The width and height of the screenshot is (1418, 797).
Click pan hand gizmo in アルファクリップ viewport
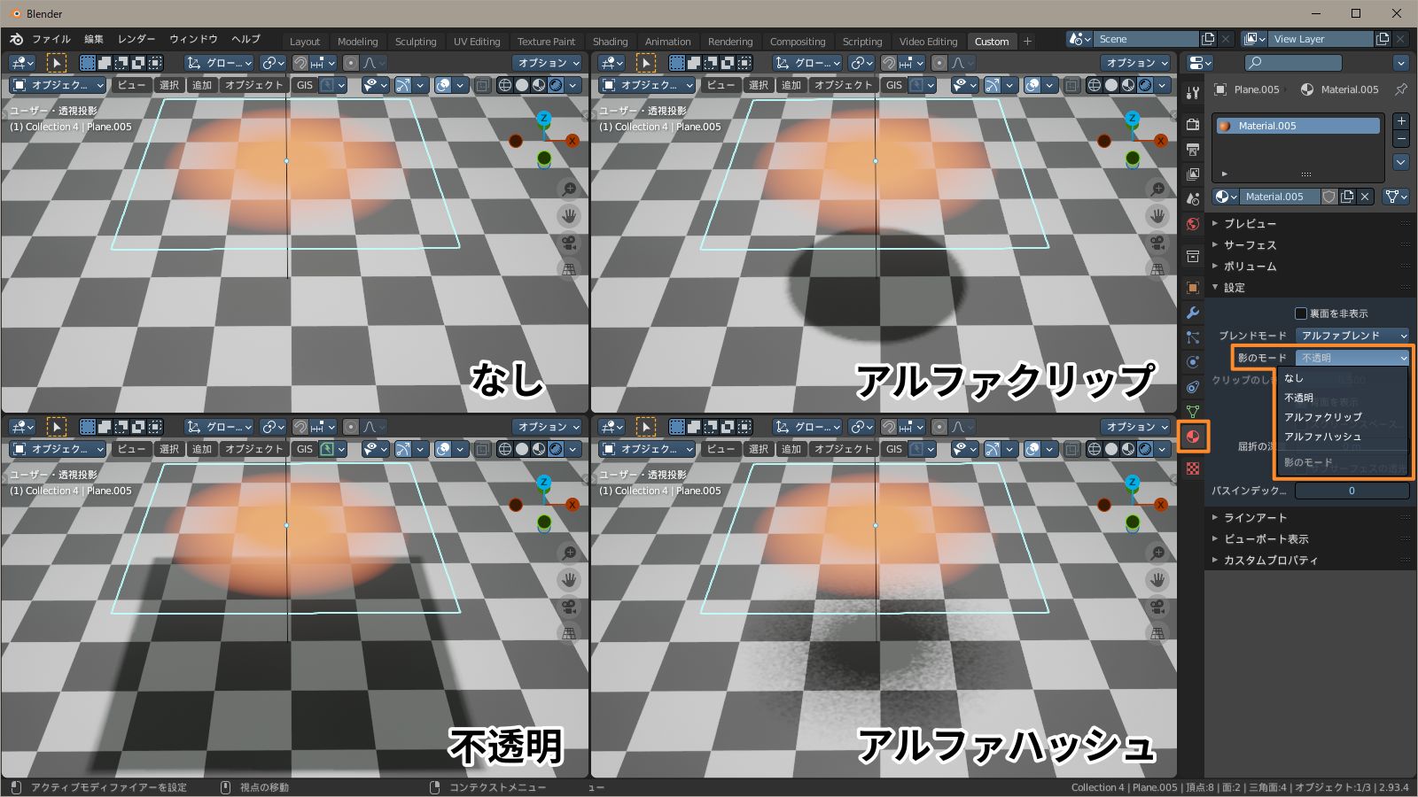pyautogui.click(x=1157, y=216)
